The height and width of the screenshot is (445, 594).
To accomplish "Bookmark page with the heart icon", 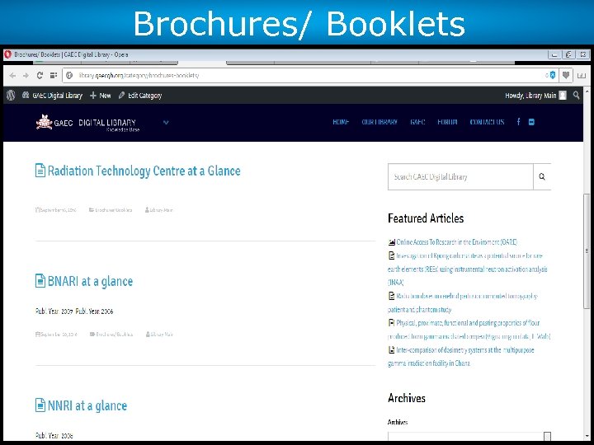I will pos(566,75).
